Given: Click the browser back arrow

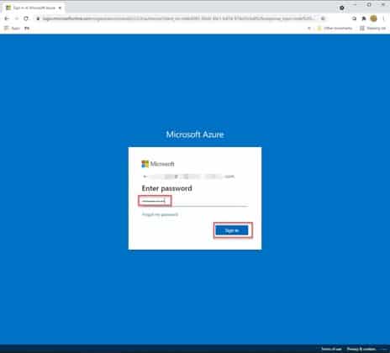Looking at the screenshot, I should (7, 18).
